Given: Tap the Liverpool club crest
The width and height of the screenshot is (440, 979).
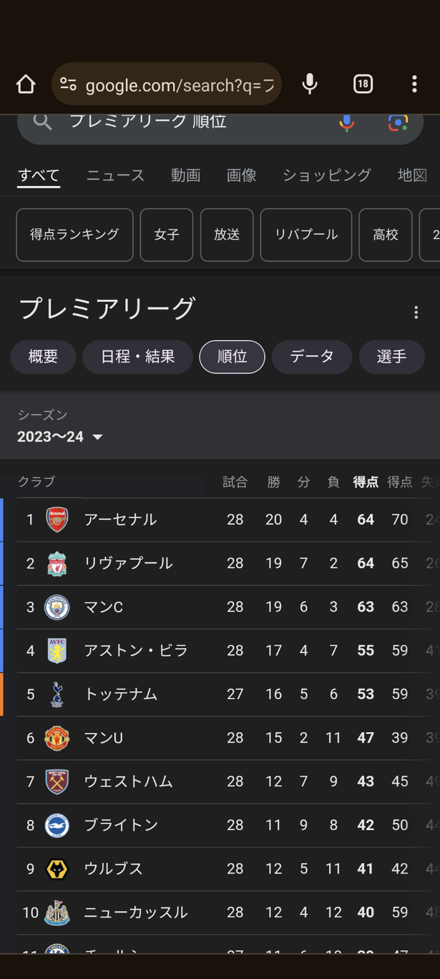Looking at the screenshot, I should click(57, 564).
